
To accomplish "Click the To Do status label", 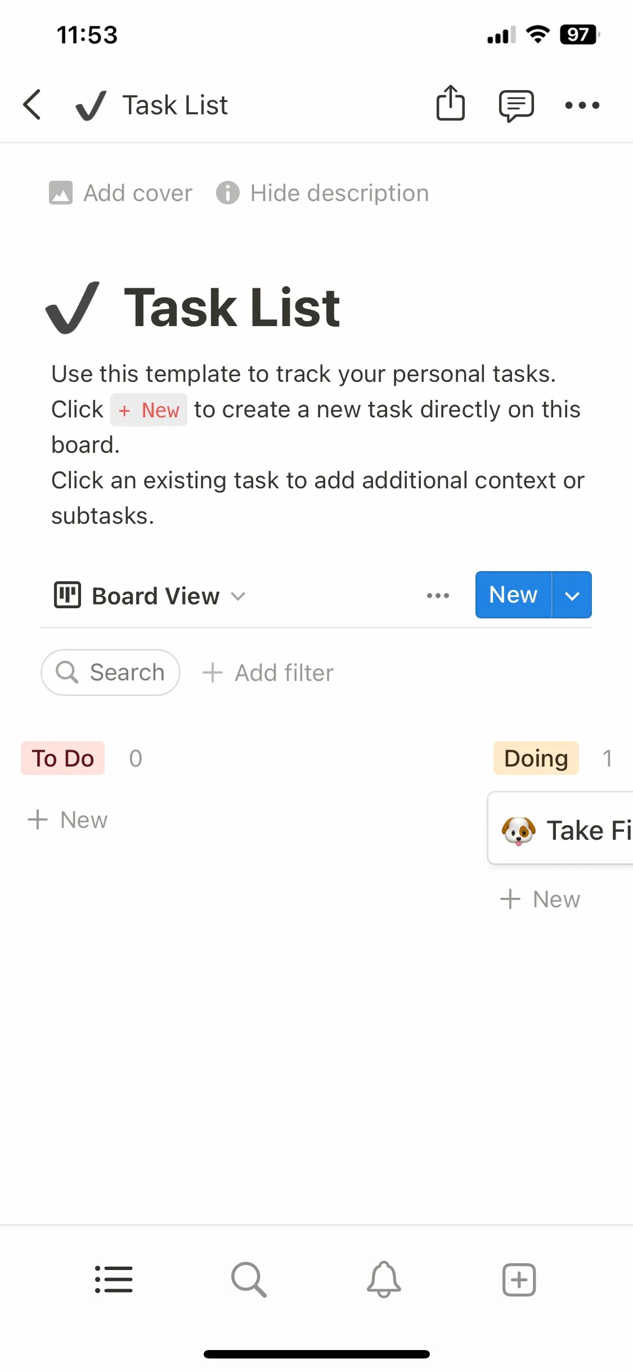I will (62, 758).
